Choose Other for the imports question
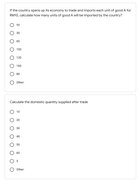This screenshot has width=140, height=185. point(12,83)
